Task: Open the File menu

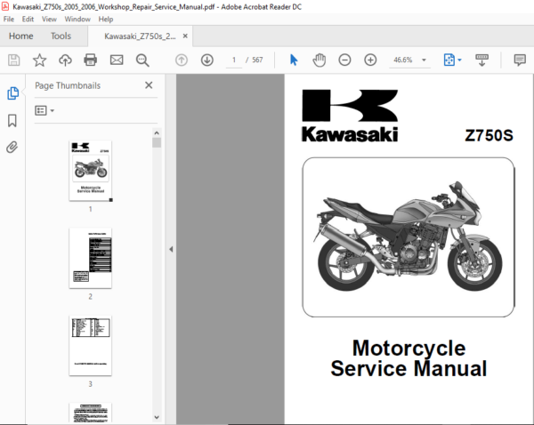Action: coord(9,19)
